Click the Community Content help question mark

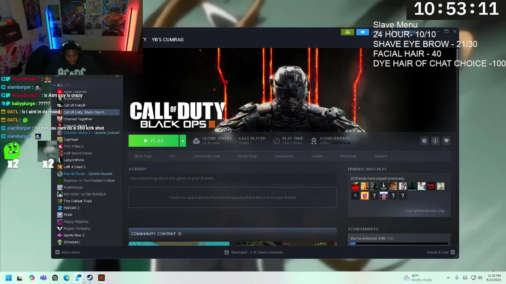179,234
